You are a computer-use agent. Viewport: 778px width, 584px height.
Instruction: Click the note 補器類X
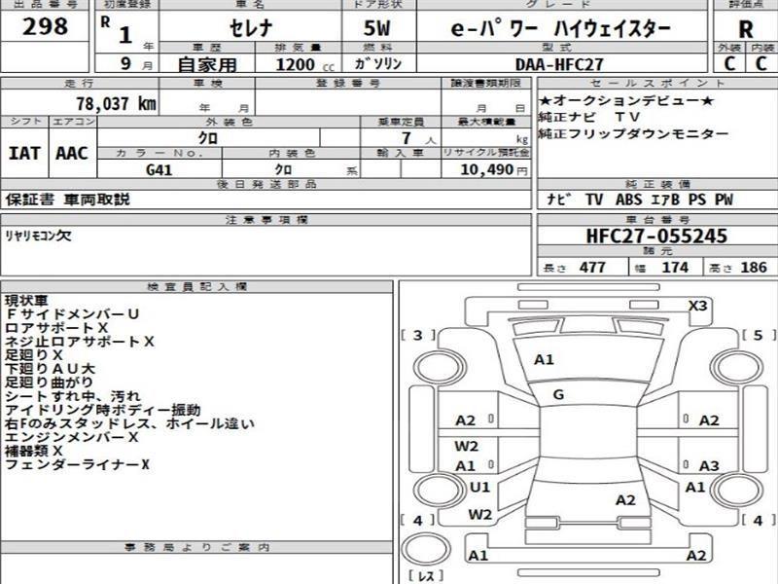click(34, 451)
